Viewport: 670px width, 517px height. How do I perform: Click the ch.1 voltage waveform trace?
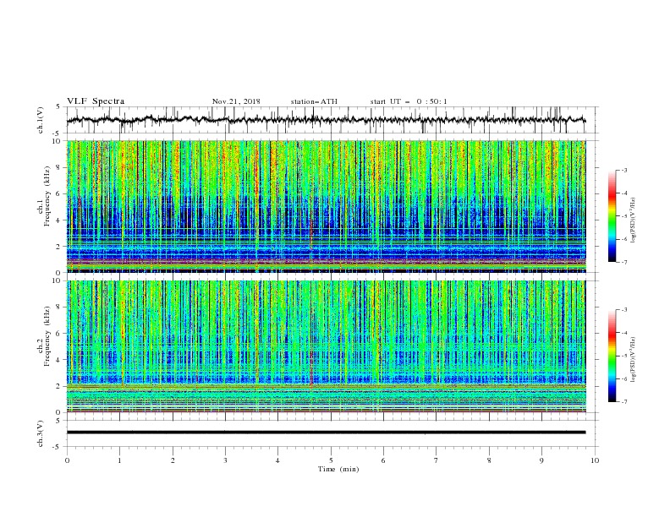point(326,119)
